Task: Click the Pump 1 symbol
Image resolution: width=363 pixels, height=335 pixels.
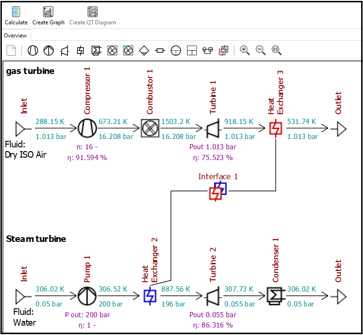Action: [x=87, y=296]
